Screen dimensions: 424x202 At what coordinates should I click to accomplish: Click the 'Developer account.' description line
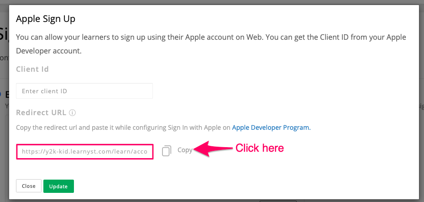click(49, 51)
